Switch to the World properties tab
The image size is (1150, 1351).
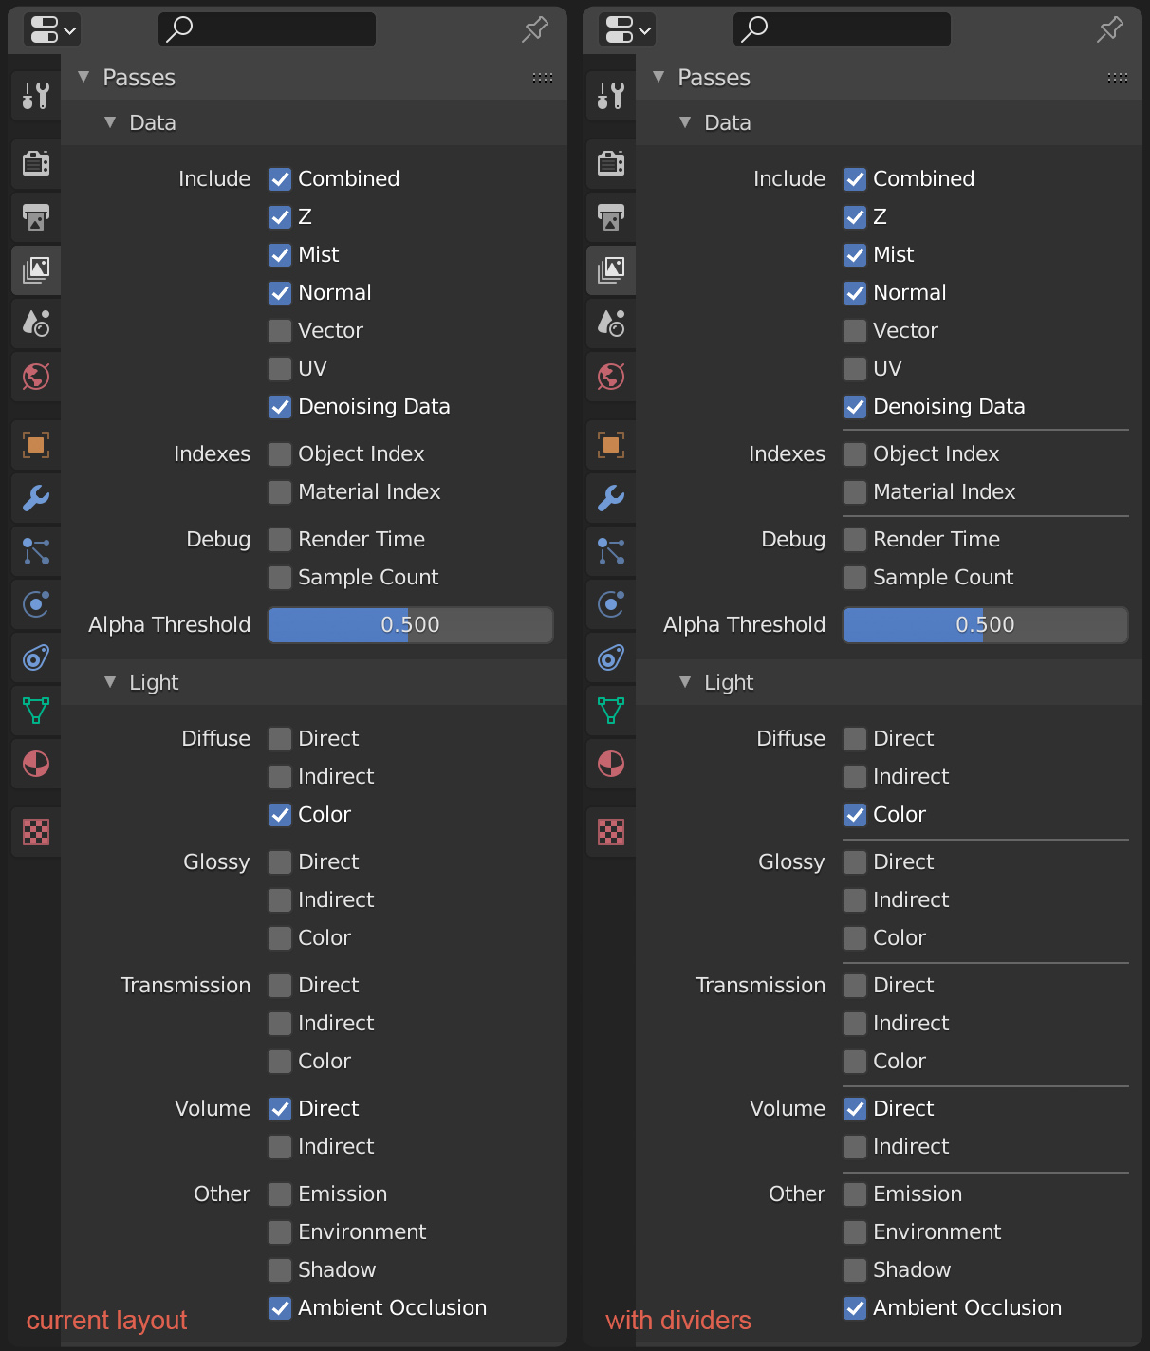[x=35, y=377]
